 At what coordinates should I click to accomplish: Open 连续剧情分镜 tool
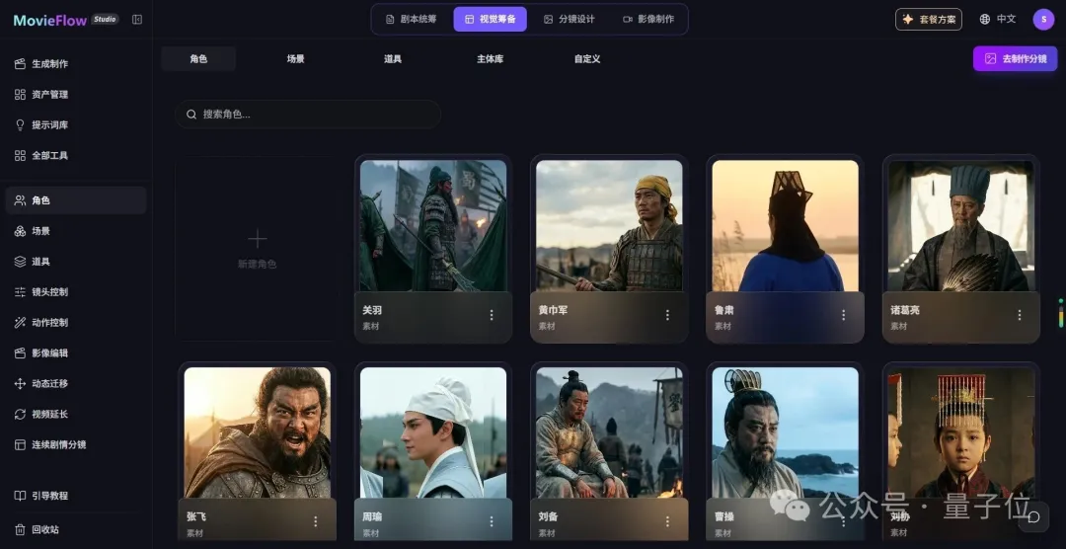tap(50, 445)
